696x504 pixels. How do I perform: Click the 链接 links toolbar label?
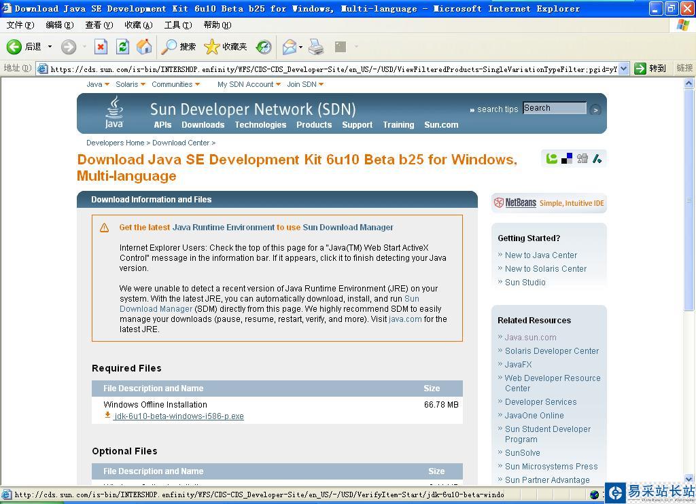[684, 68]
